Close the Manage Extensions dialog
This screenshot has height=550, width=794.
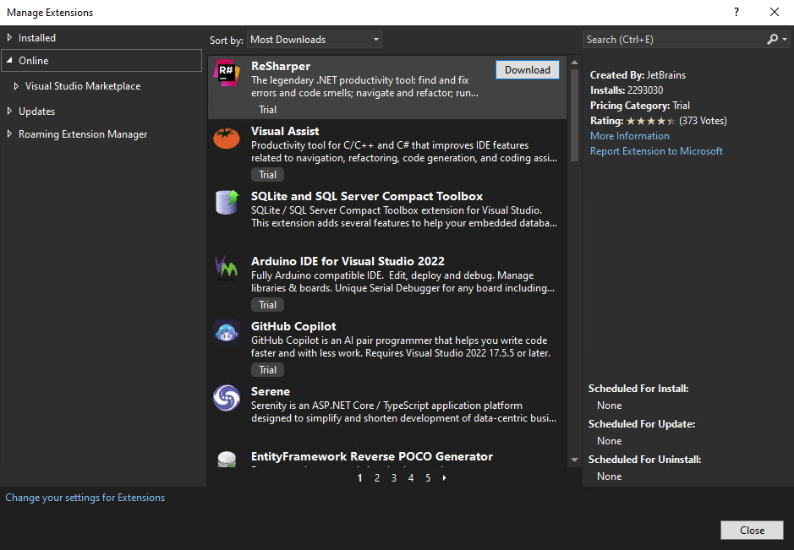[752, 530]
